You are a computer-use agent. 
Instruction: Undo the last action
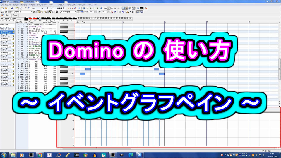pyautogui.click(x=25, y=8)
